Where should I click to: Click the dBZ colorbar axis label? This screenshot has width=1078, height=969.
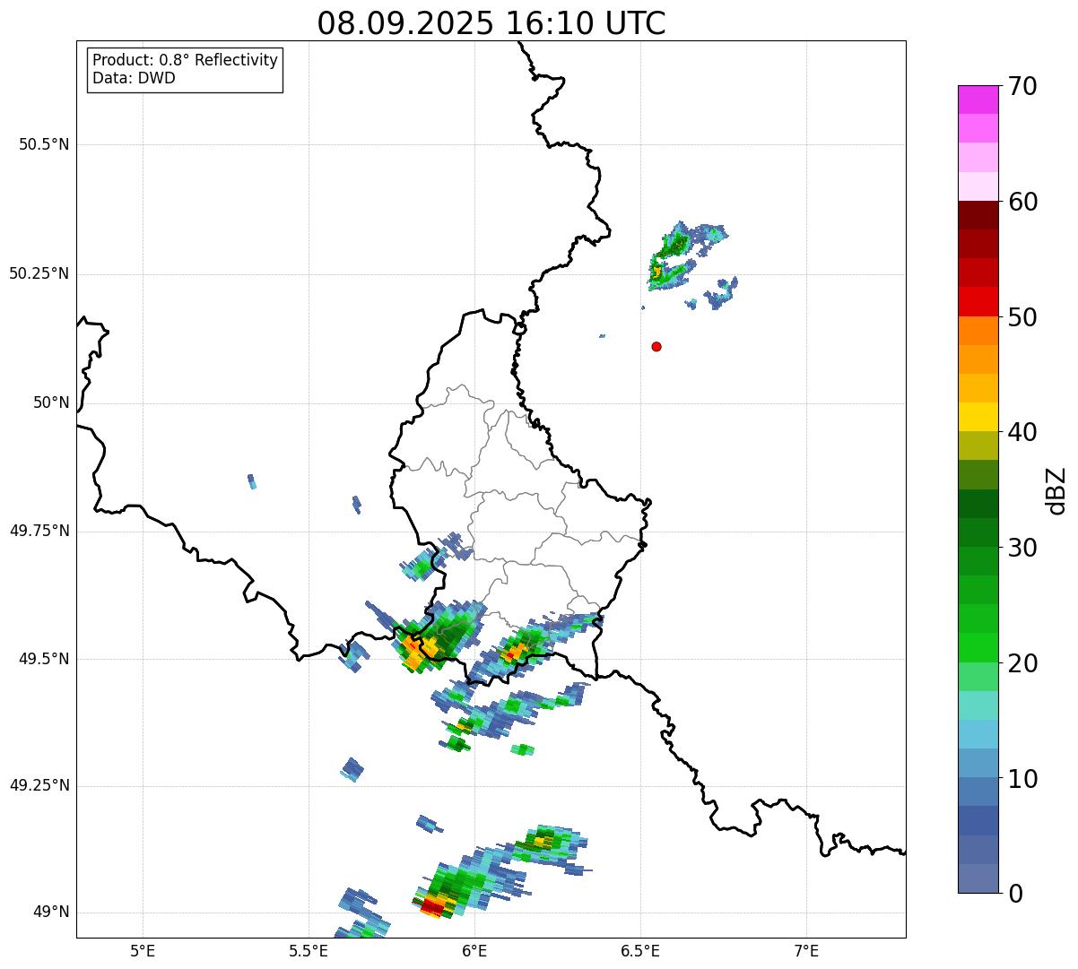1056,490
